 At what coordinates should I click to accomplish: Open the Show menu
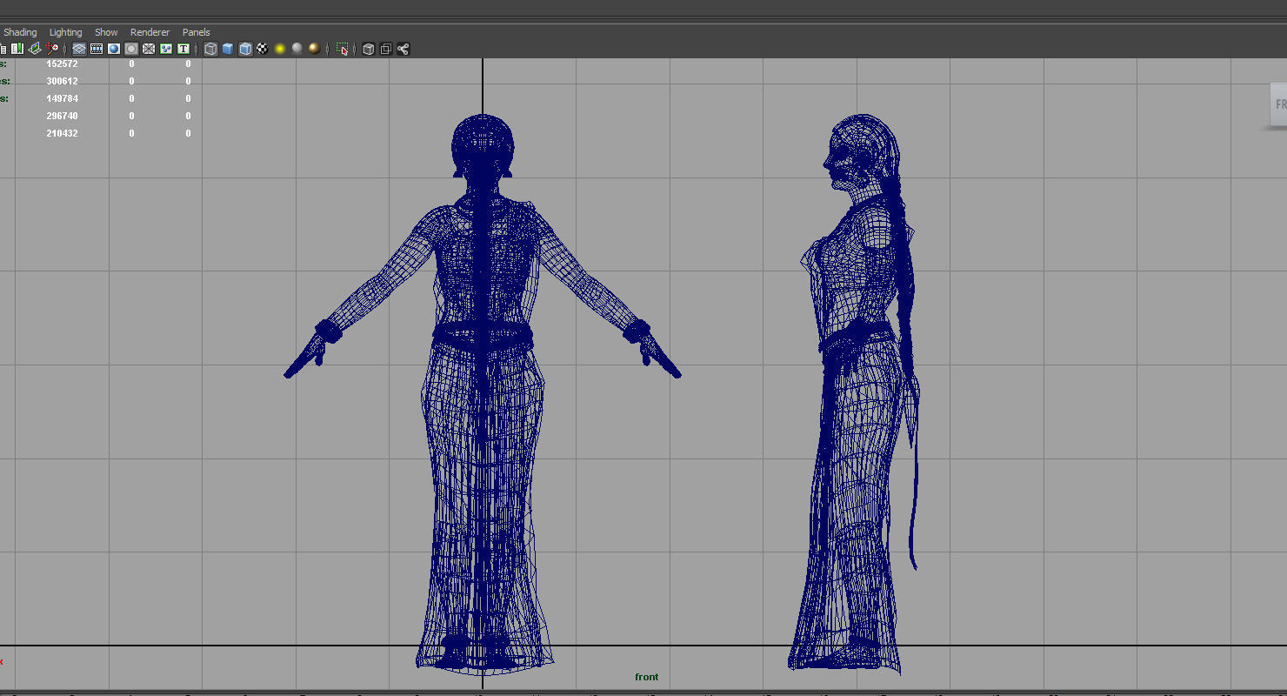click(x=106, y=32)
